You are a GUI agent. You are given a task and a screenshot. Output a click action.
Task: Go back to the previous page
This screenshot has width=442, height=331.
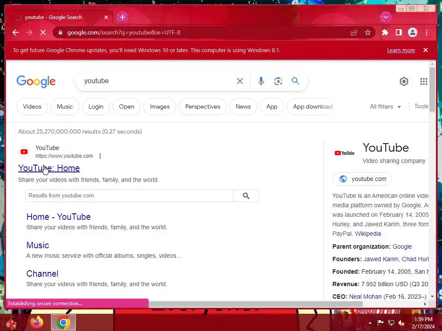[x=16, y=32]
